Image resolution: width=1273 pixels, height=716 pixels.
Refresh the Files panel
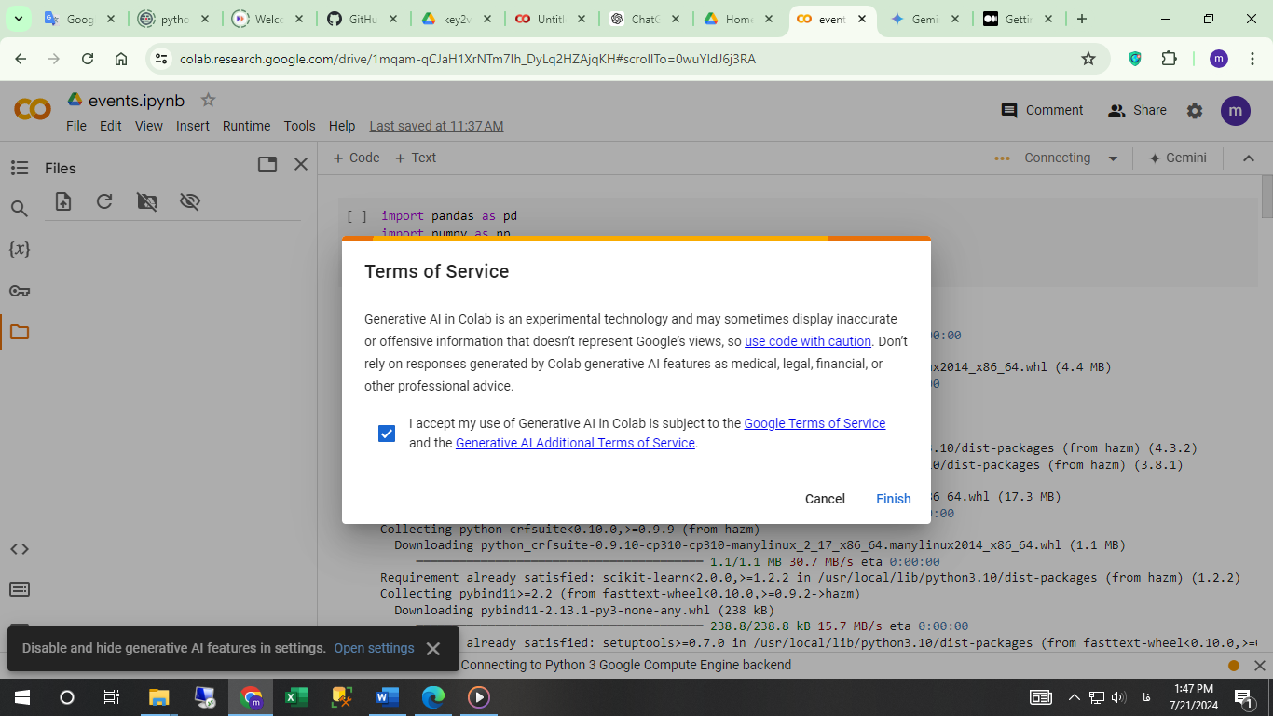click(x=104, y=201)
